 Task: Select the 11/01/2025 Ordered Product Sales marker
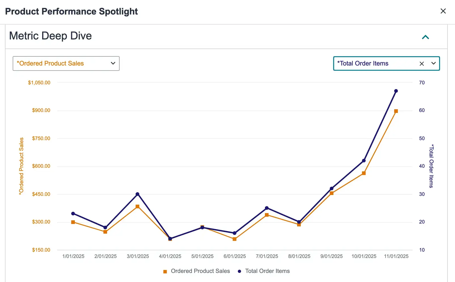click(x=396, y=111)
